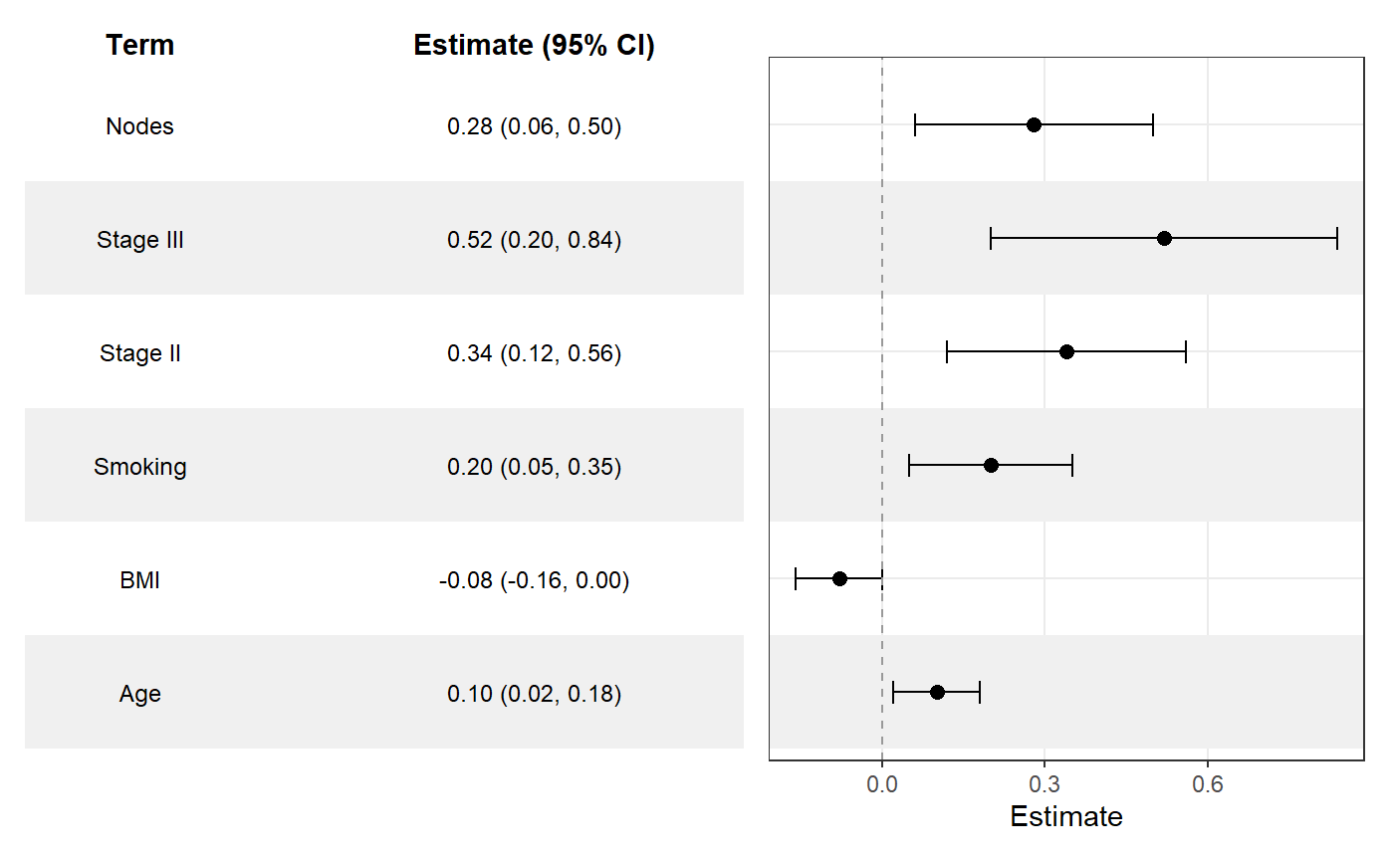The width and height of the screenshot is (1394, 861).
Task: Click the Estimate x-axis title
Action: 1066,818
